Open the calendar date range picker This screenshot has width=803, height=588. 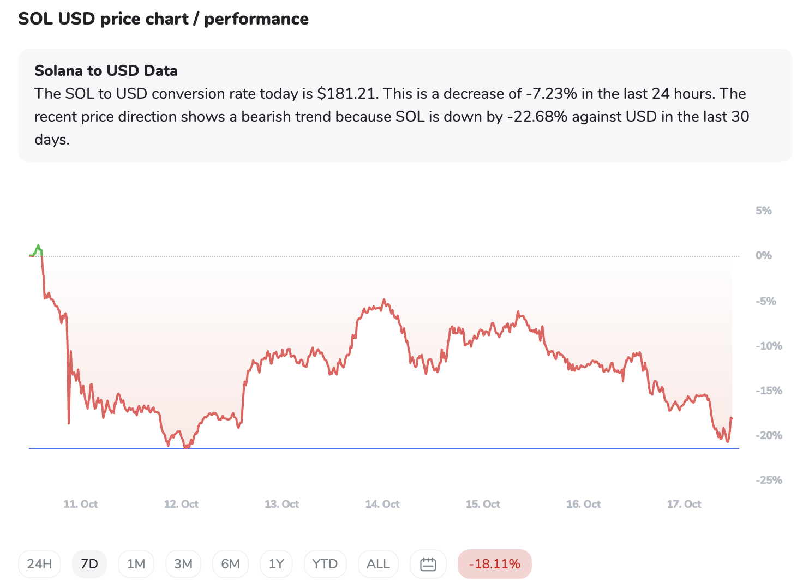(428, 564)
